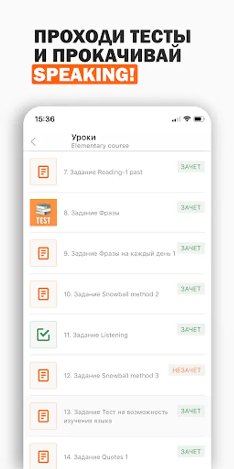Tap the Уроки header title
The image size is (234, 469).
pyautogui.click(x=84, y=137)
